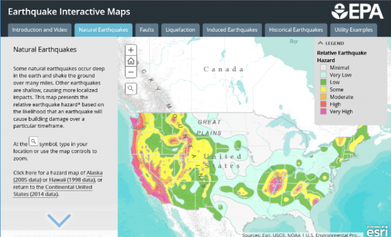Open the Historical Earthquakes tab
The image size is (391, 237).
296,30
